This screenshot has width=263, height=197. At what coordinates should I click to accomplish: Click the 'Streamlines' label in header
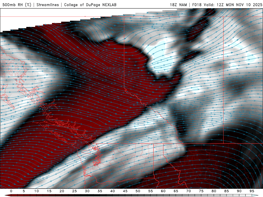48,5
